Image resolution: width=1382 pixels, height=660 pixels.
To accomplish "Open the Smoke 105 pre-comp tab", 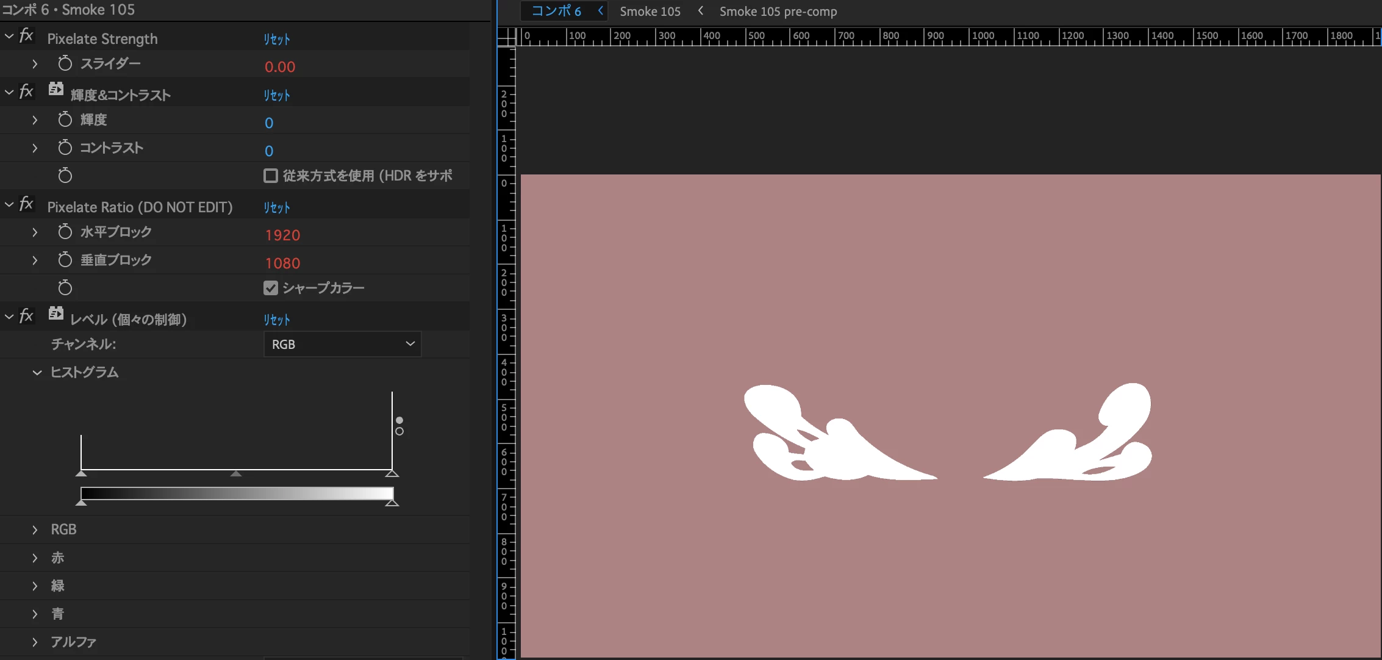I will 778,12.
